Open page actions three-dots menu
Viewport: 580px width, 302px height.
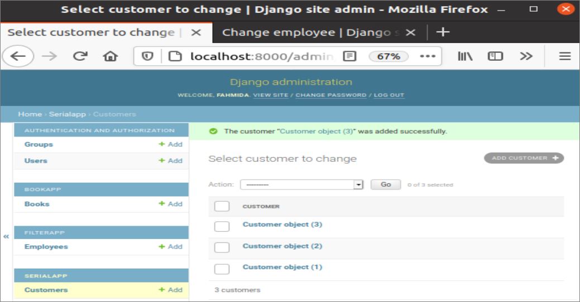(x=428, y=56)
